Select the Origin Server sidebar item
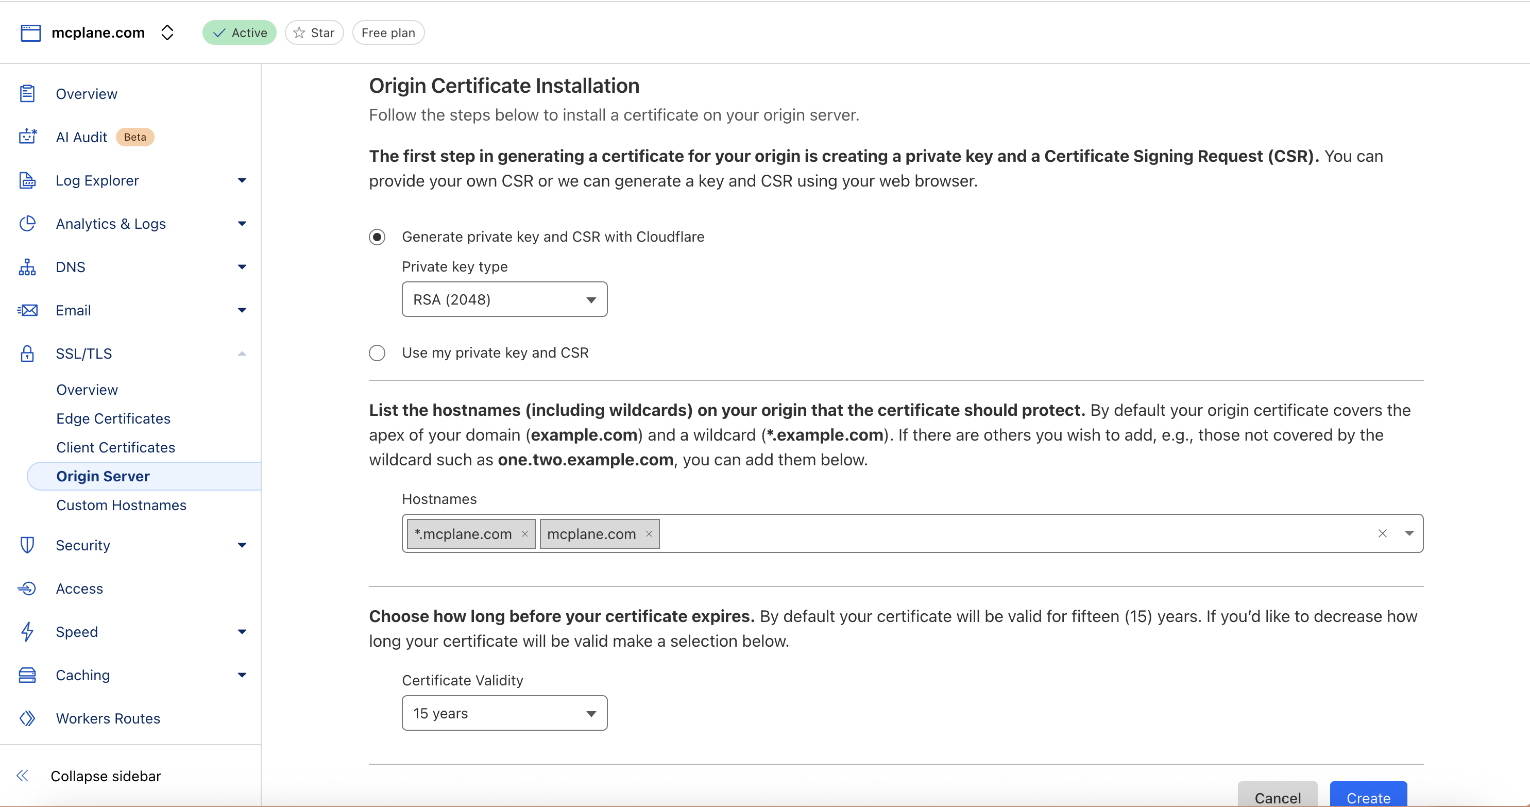This screenshot has width=1530, height=807. coord(144,477)
